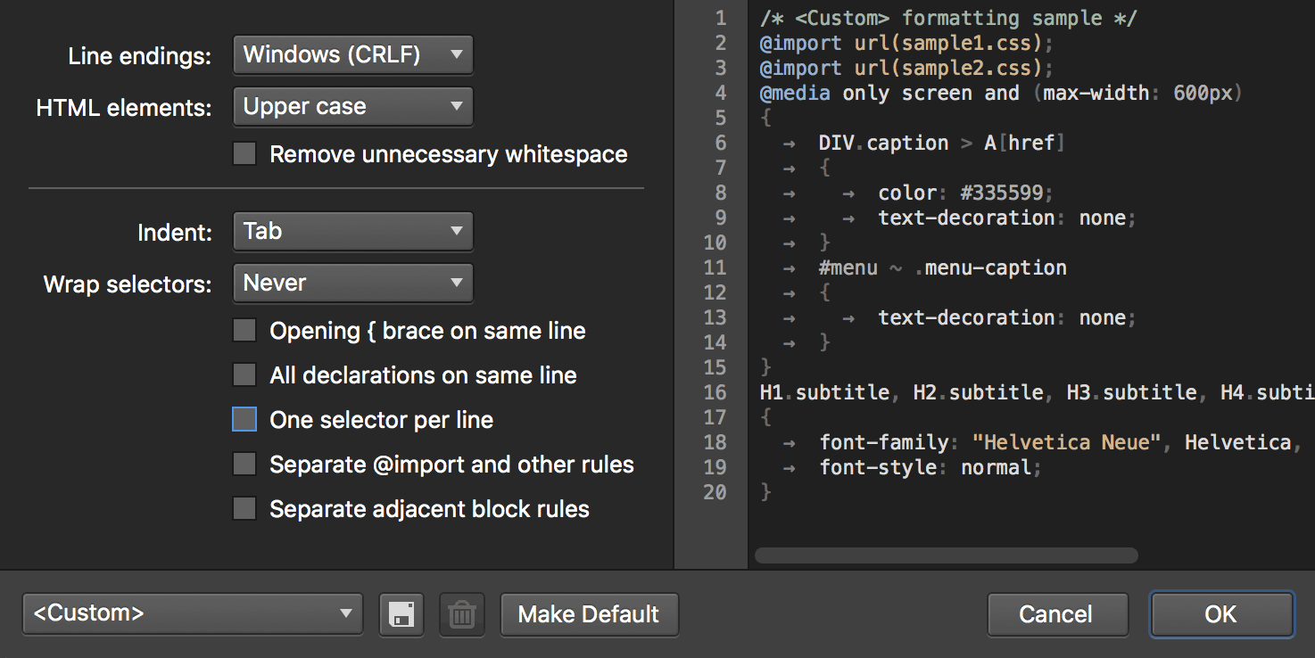Image resolution: width=1315 pixels, height=658 pixels.
Task: Click the comment line '<Custom> formatting sample'
Action: tap(948, 18)
